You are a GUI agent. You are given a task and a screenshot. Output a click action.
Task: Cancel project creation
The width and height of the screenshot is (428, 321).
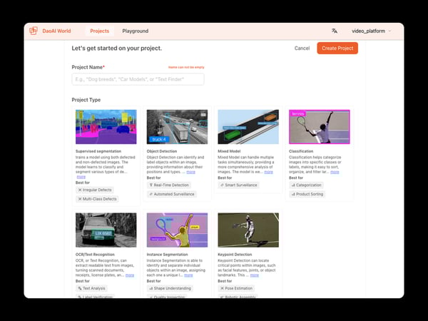pos(302,49)
